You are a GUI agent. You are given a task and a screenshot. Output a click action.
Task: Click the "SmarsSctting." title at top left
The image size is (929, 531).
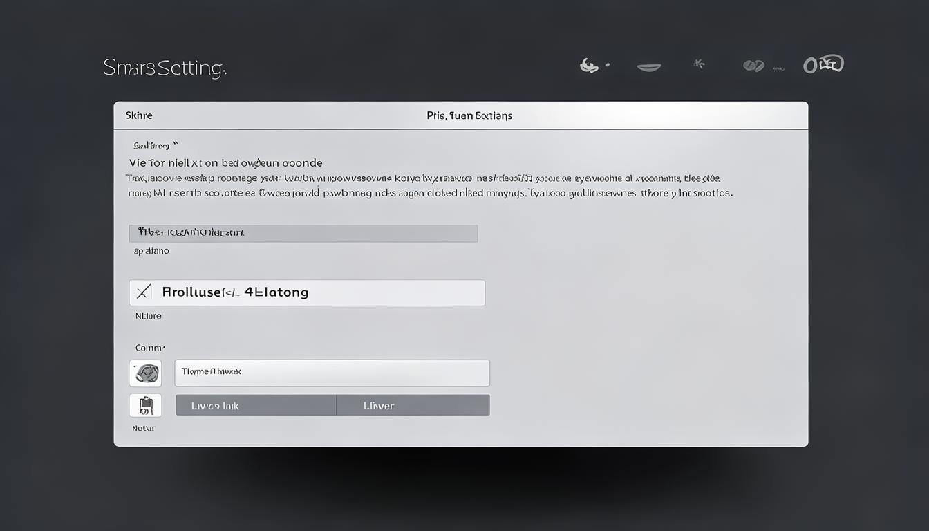165,68
